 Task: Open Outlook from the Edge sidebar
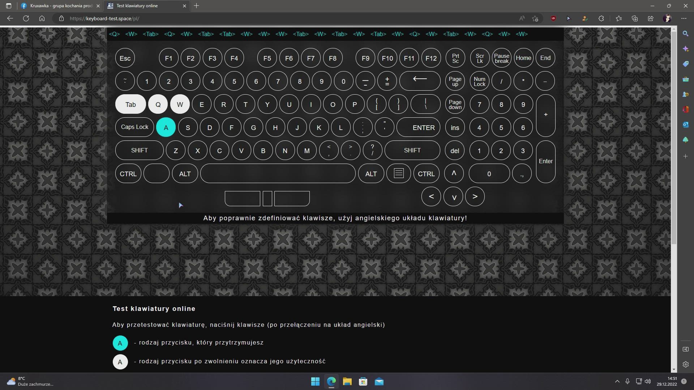pyautogui.click(x=686, y=124)
